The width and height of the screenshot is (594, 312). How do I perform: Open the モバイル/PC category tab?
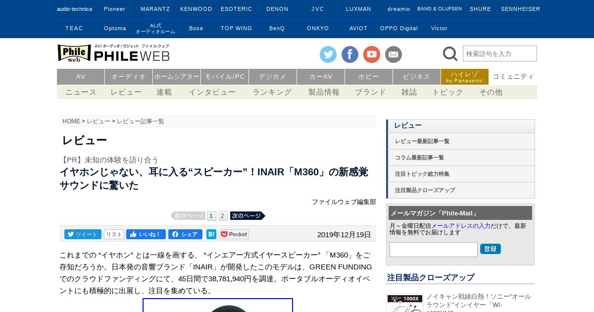[225, 77]
